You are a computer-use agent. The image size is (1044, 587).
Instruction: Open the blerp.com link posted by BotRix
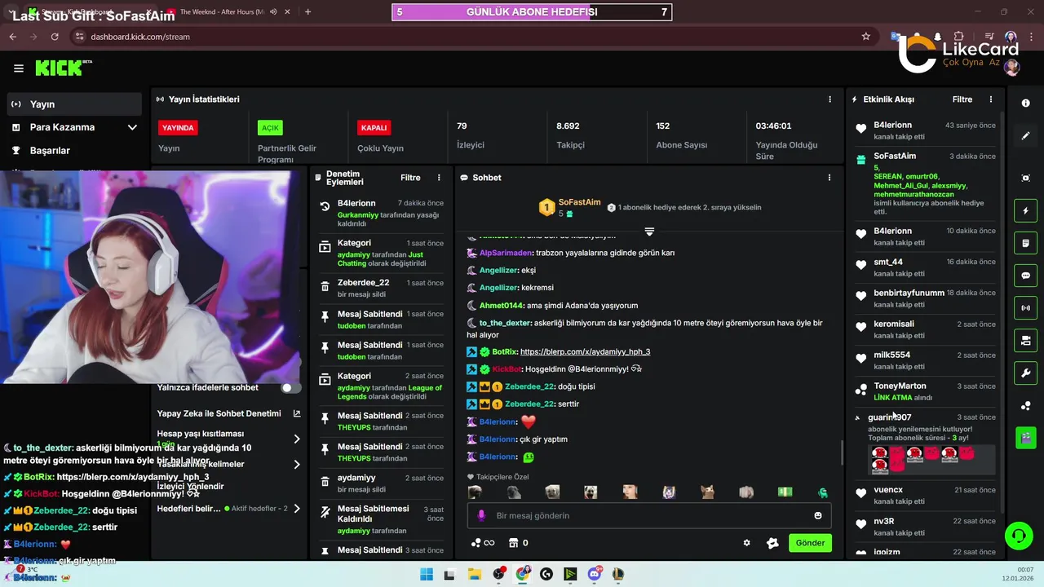(x=585, y=352)
